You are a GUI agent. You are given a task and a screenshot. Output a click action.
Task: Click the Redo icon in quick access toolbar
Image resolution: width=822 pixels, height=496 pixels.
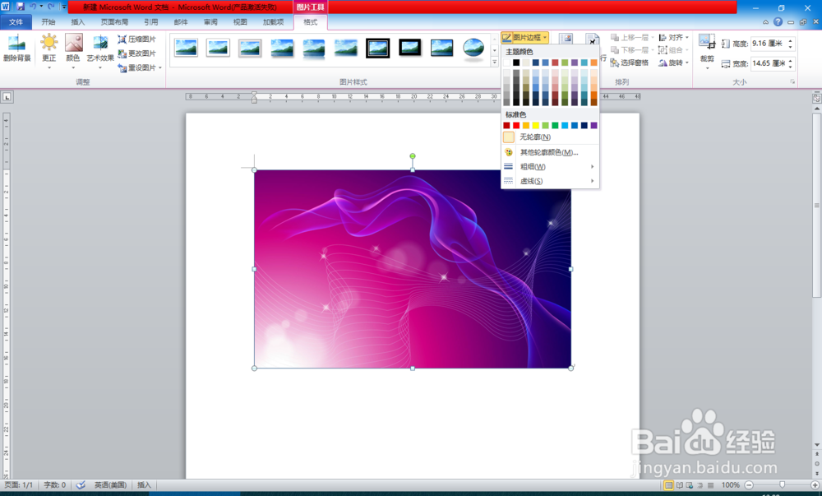coord(51,7)
